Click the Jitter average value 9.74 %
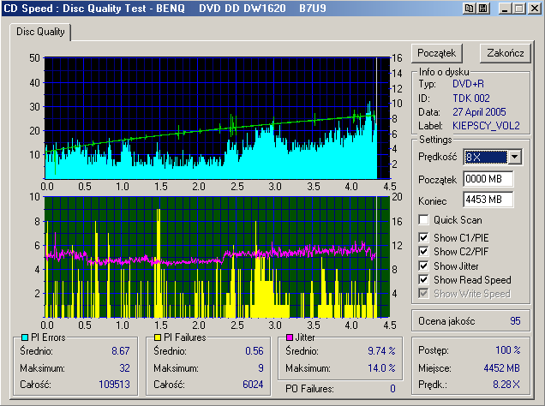545x406 pixels. tap(381, 351)
